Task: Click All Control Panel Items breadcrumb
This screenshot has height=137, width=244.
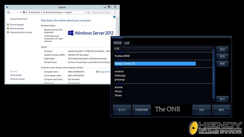Action: pos(53,13)
